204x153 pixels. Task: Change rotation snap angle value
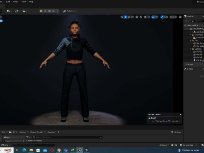(156, 17)
